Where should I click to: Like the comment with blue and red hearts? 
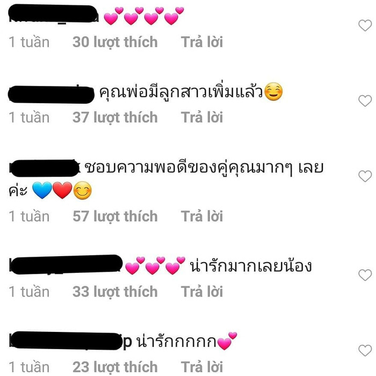365,176
